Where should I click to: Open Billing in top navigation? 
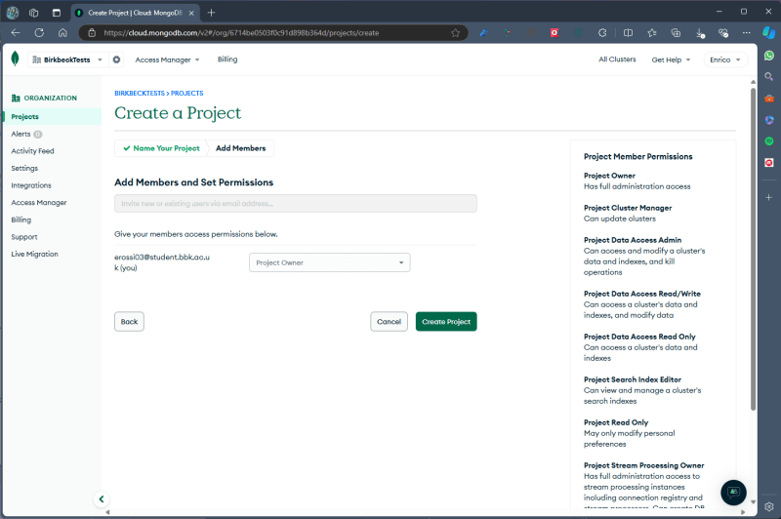click(227, 60)
